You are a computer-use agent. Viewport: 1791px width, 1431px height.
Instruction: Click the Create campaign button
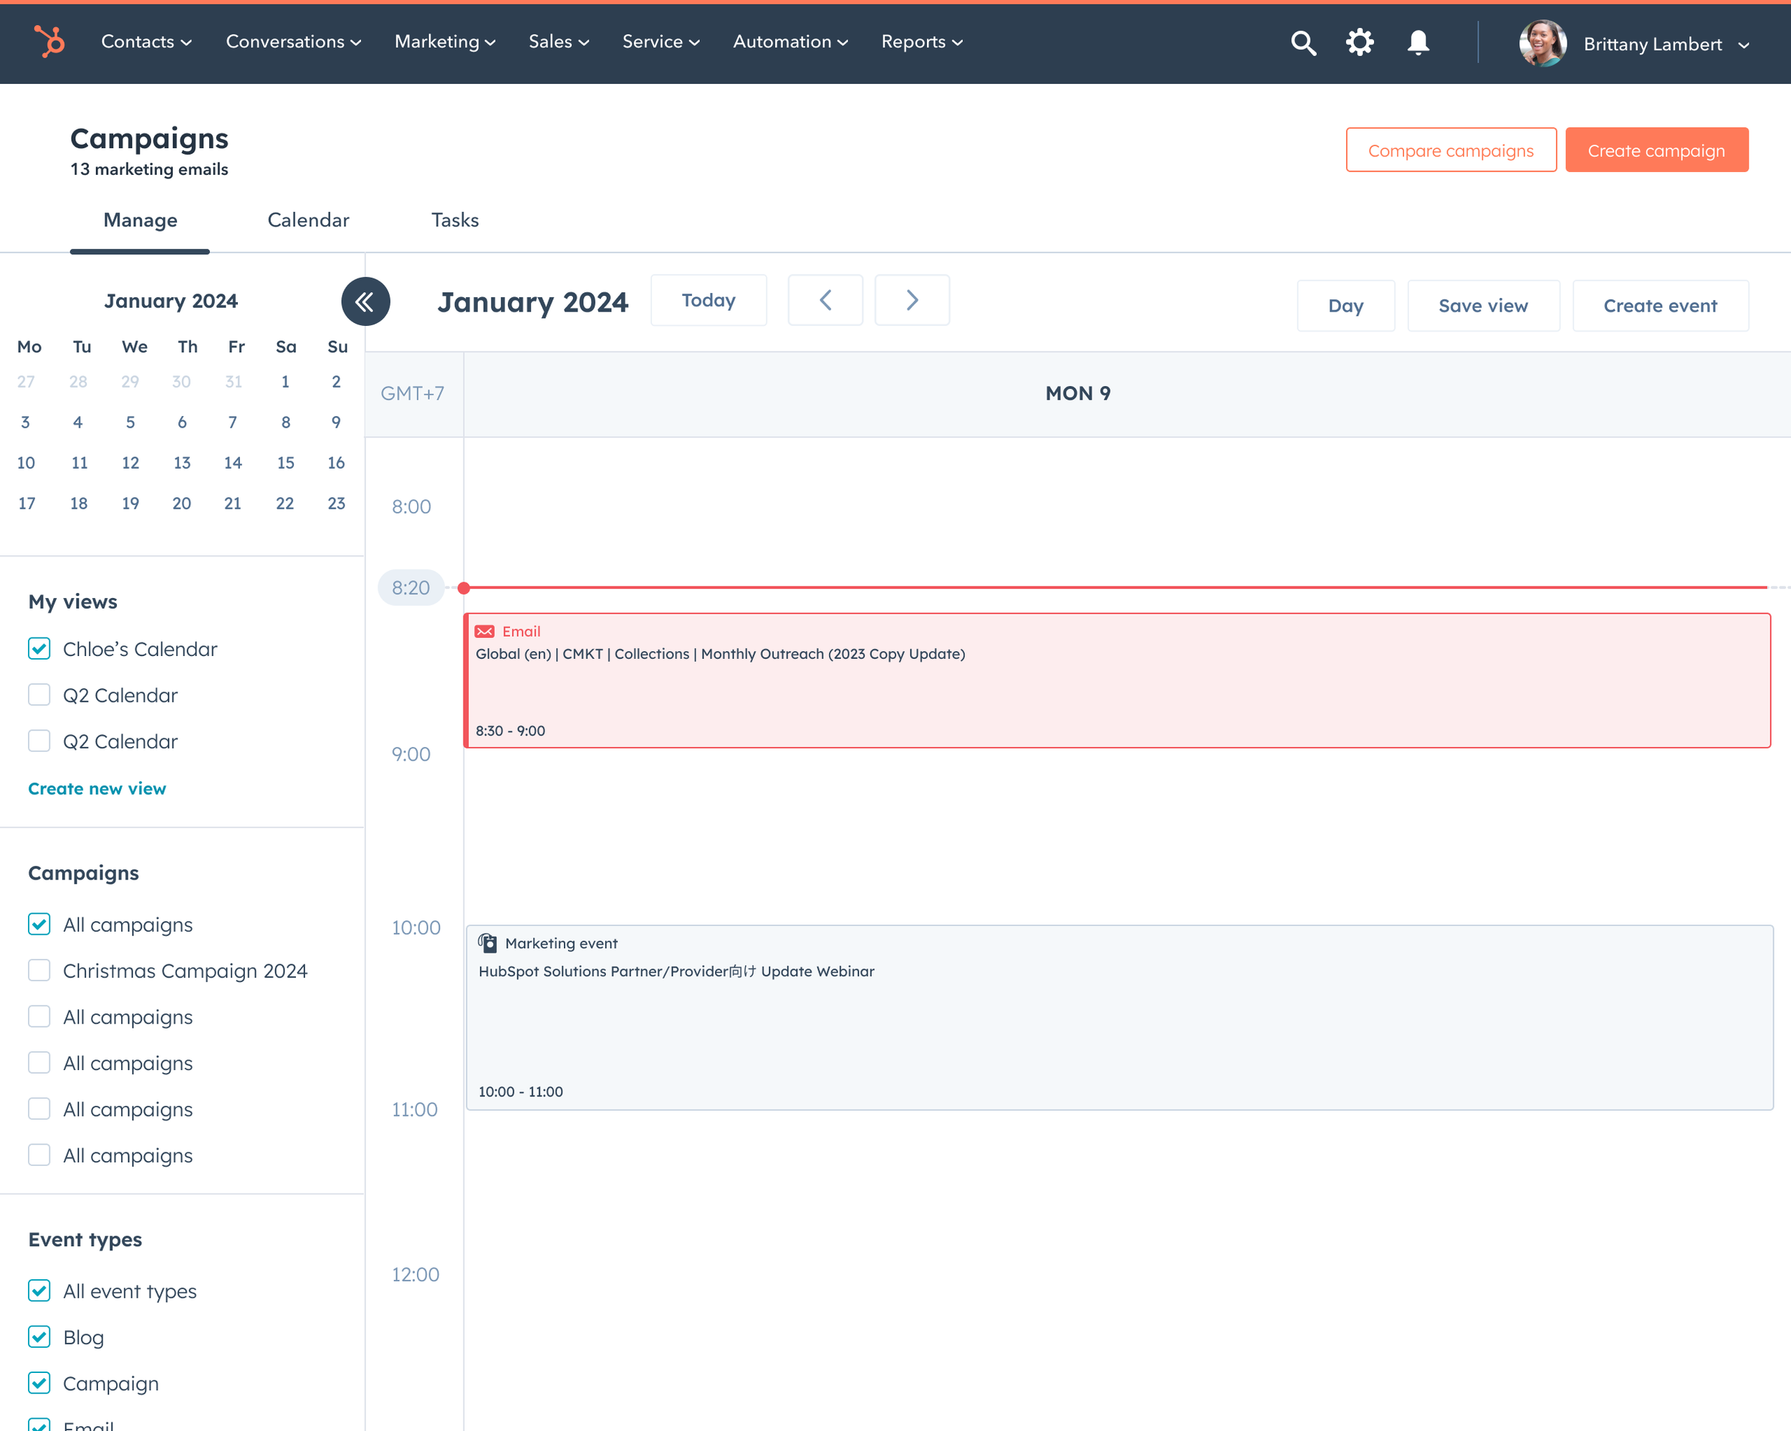pos(1656,150)
